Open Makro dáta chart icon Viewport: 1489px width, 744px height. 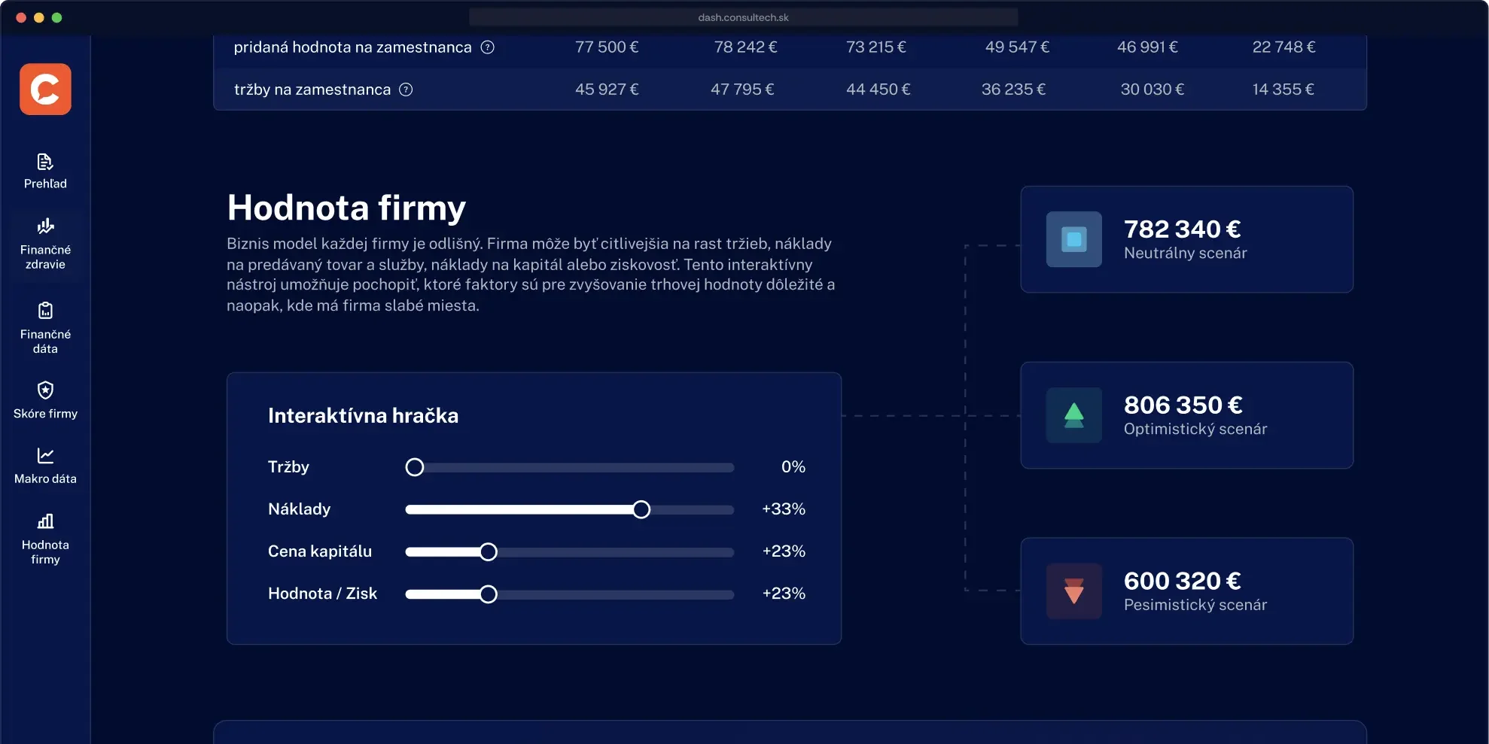pyautogui.click(x=45, y=455)
